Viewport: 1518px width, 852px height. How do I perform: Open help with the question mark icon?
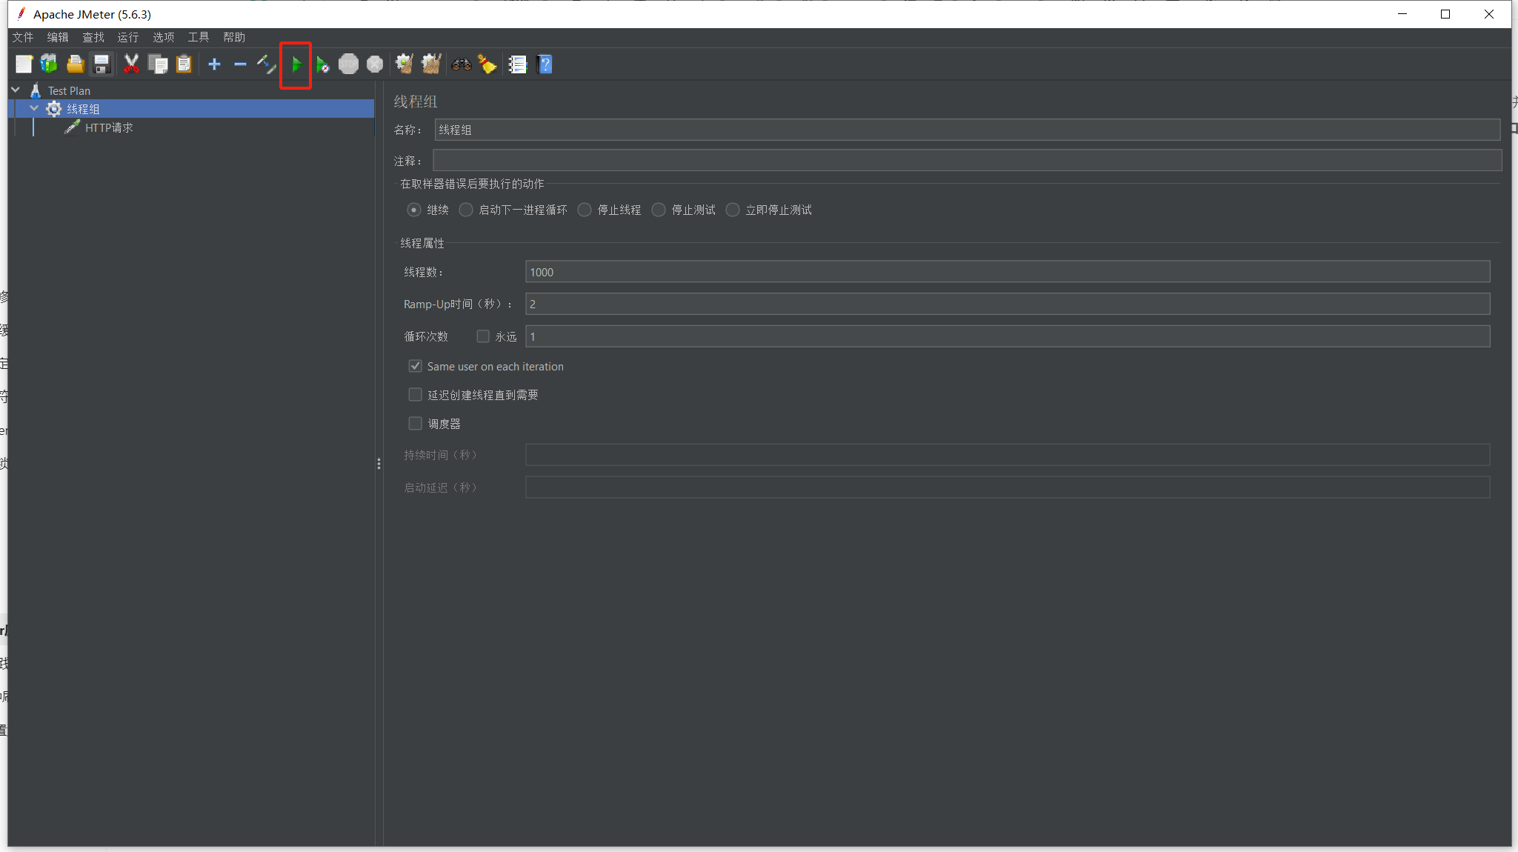545,64
